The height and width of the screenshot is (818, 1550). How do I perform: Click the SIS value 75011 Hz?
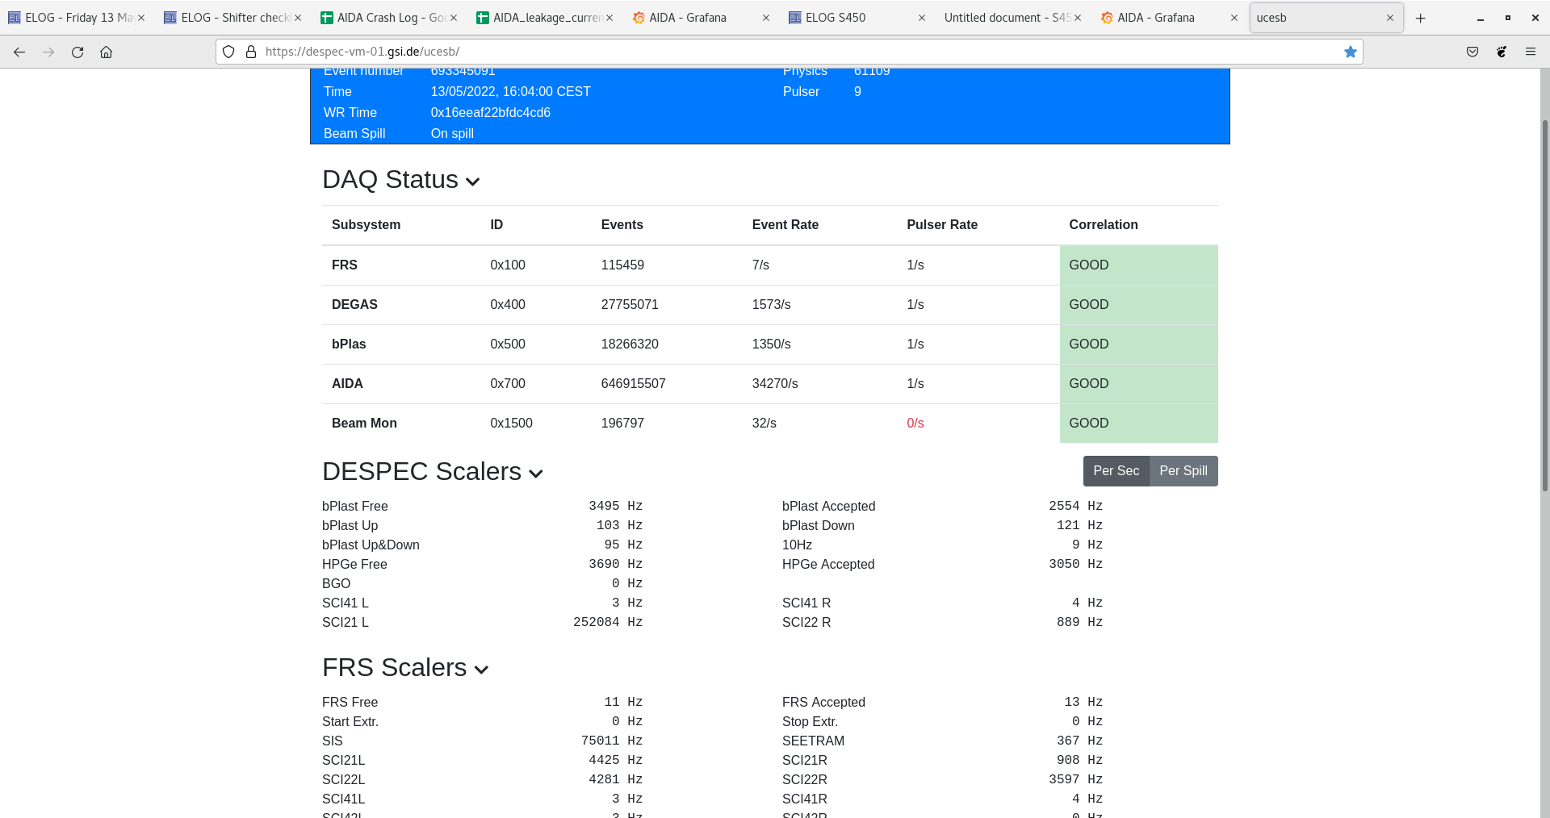click(x=612, y=741)
